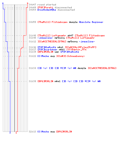129x143 pixels.
Task: Click ][CsN][Axl*Foley[PoPP] victim name
Action: click(x=81, y=47)
